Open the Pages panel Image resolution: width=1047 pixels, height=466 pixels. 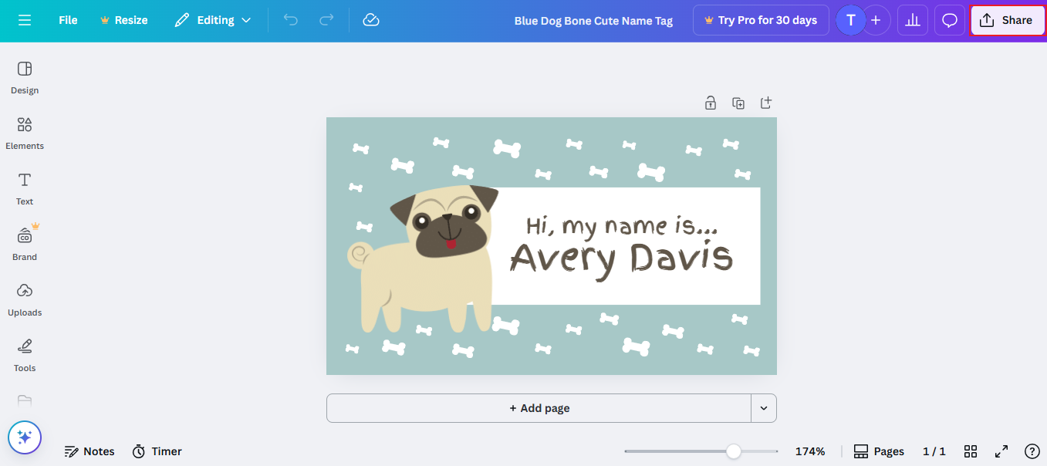pyautogui.click(x=879, y=451)
